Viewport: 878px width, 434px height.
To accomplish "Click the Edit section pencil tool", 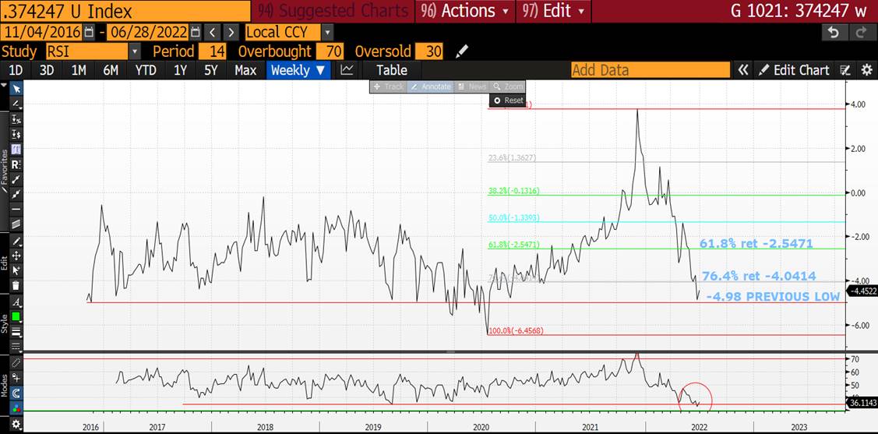I will (16, 242).
